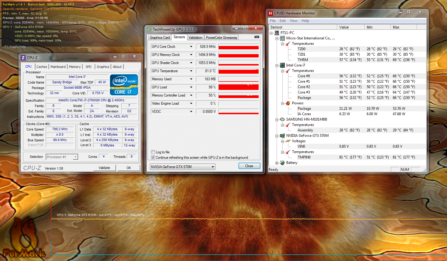Click the Close button in GPU-Z
This screenshot has width=447, height=261.
click(249, 166)
